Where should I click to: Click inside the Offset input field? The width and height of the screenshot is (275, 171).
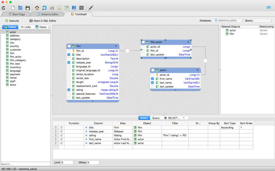(93, 162)
